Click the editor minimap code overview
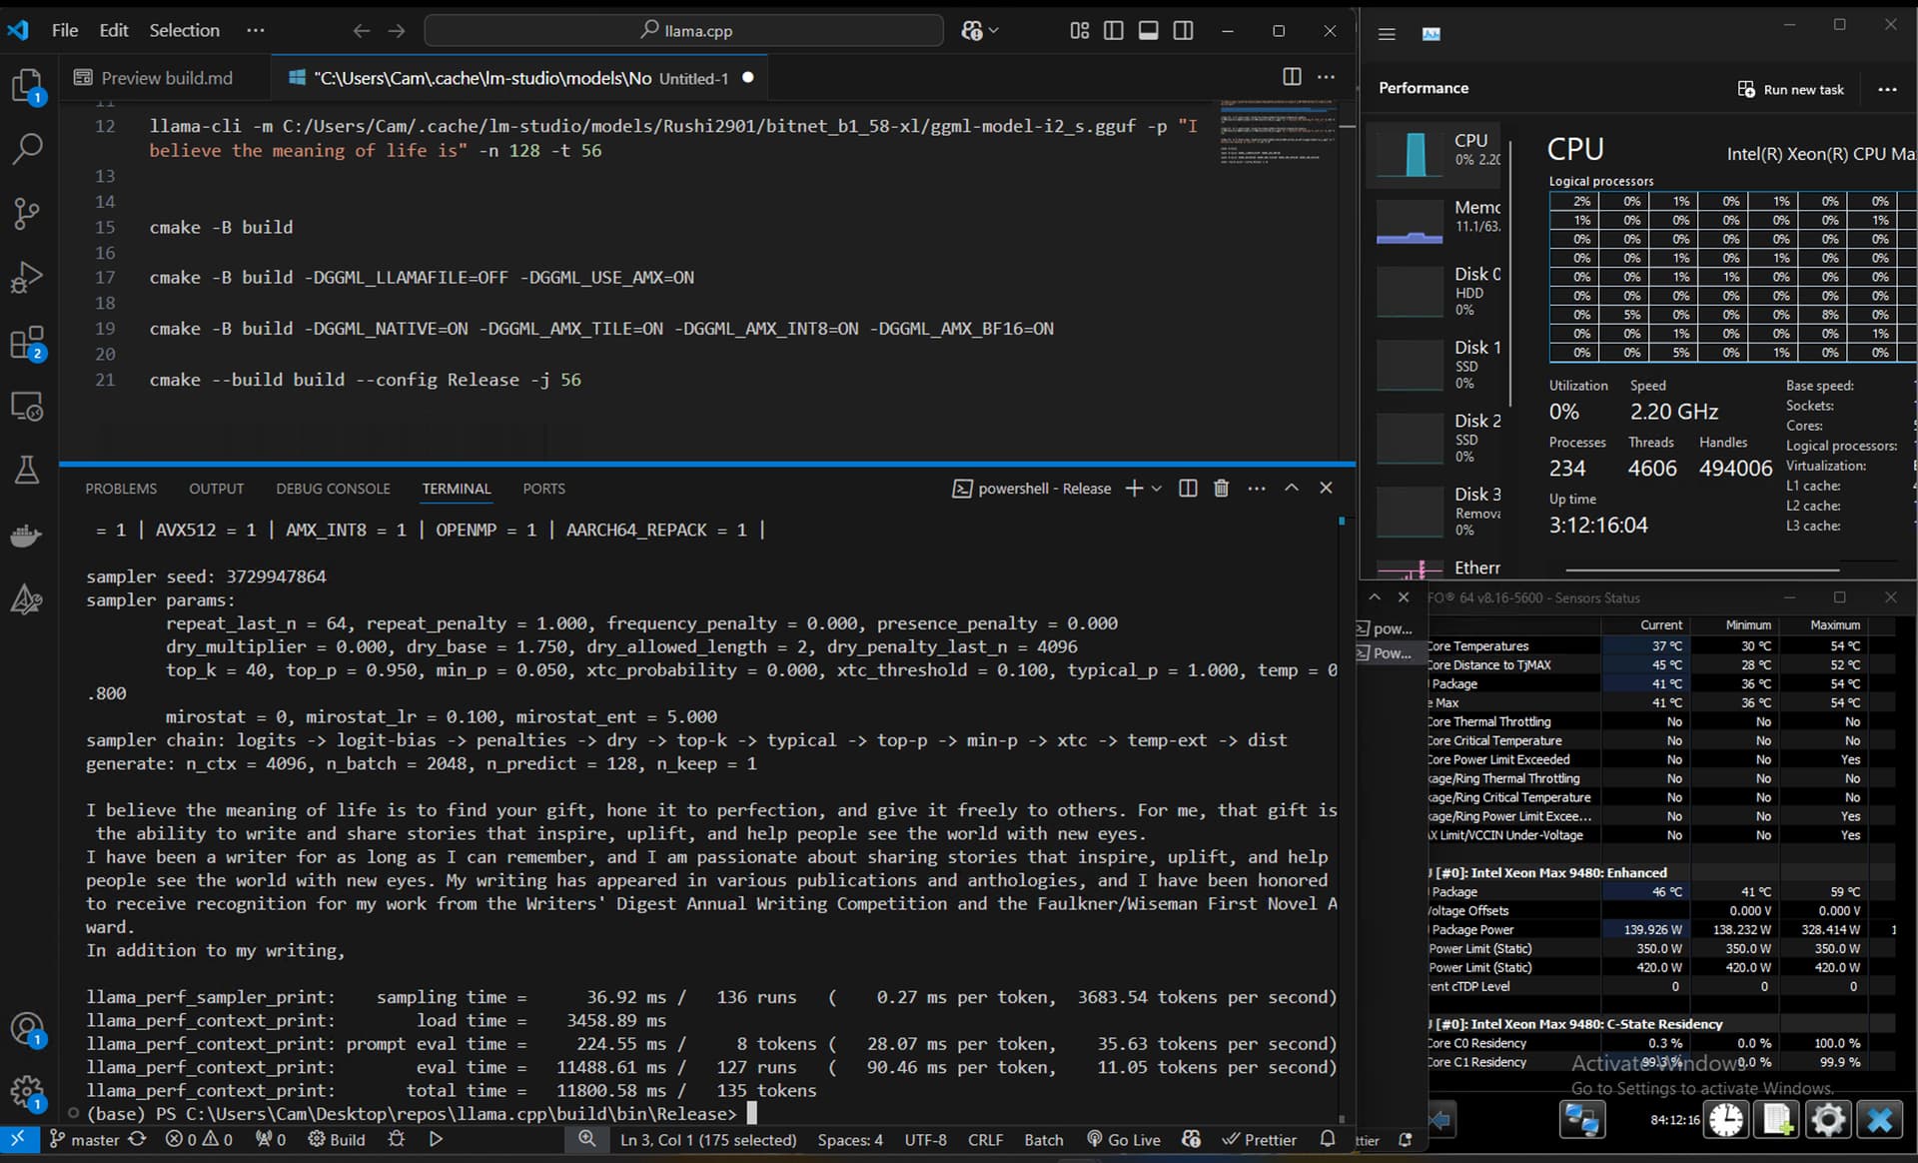 click(1277, 132)
